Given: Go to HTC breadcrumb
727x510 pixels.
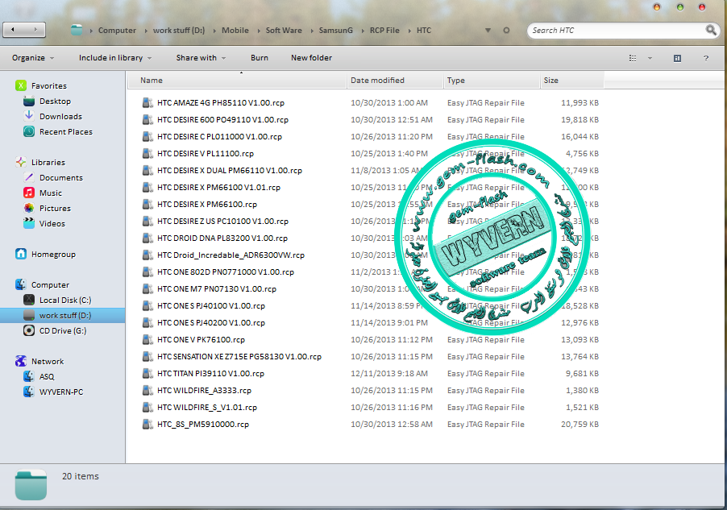Looking at the screenshot, I should (x=424, y=30).
